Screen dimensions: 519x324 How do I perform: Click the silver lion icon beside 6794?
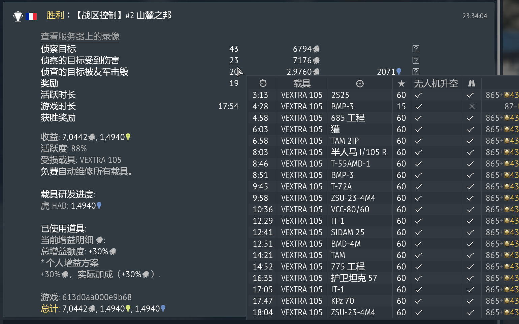click(x=316, y=49)
